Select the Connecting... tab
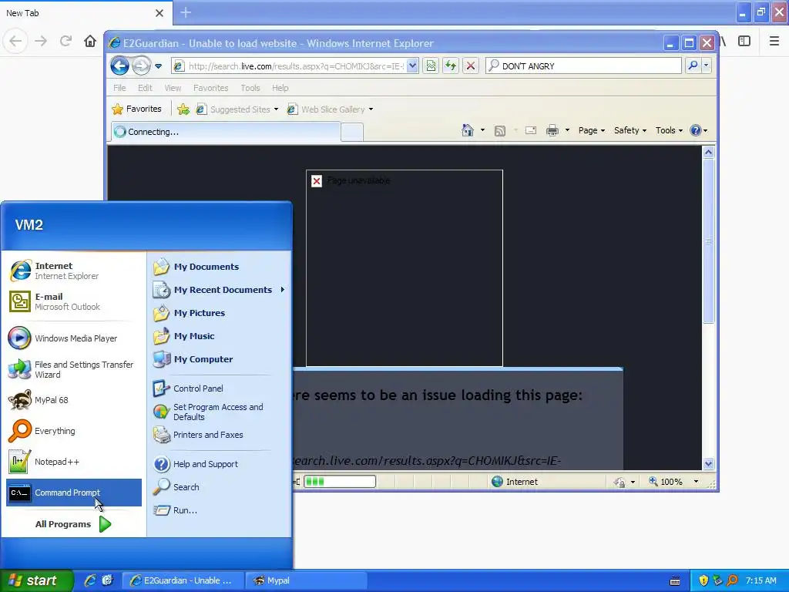Image resolution: width=789 pixels, height=592 pixels. tap(226, 132)
